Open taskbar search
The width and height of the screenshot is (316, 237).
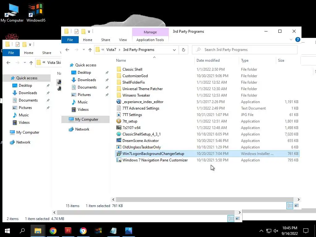(22, 231)
